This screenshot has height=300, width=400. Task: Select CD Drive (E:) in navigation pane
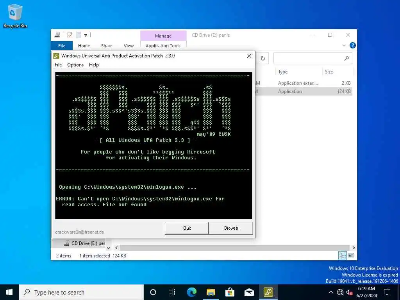84,243
